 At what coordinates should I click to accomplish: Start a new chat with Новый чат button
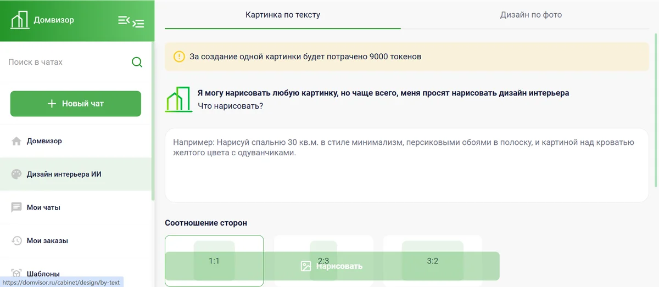tap(76, 104)
